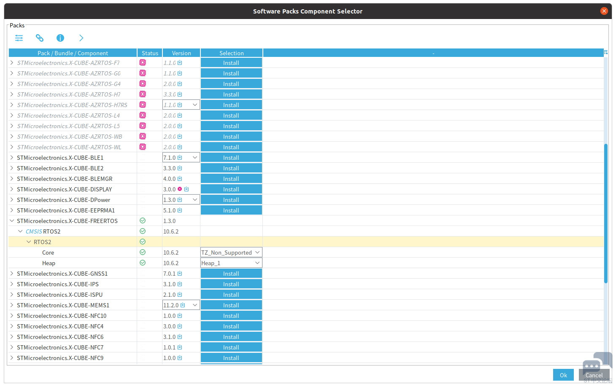Click the Status column header
616x387 pixels.
tap(150, 53)
